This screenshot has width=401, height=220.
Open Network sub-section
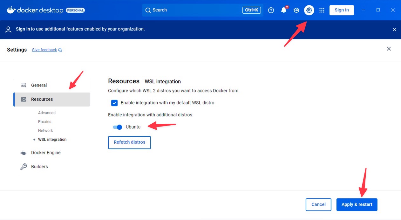45,131
